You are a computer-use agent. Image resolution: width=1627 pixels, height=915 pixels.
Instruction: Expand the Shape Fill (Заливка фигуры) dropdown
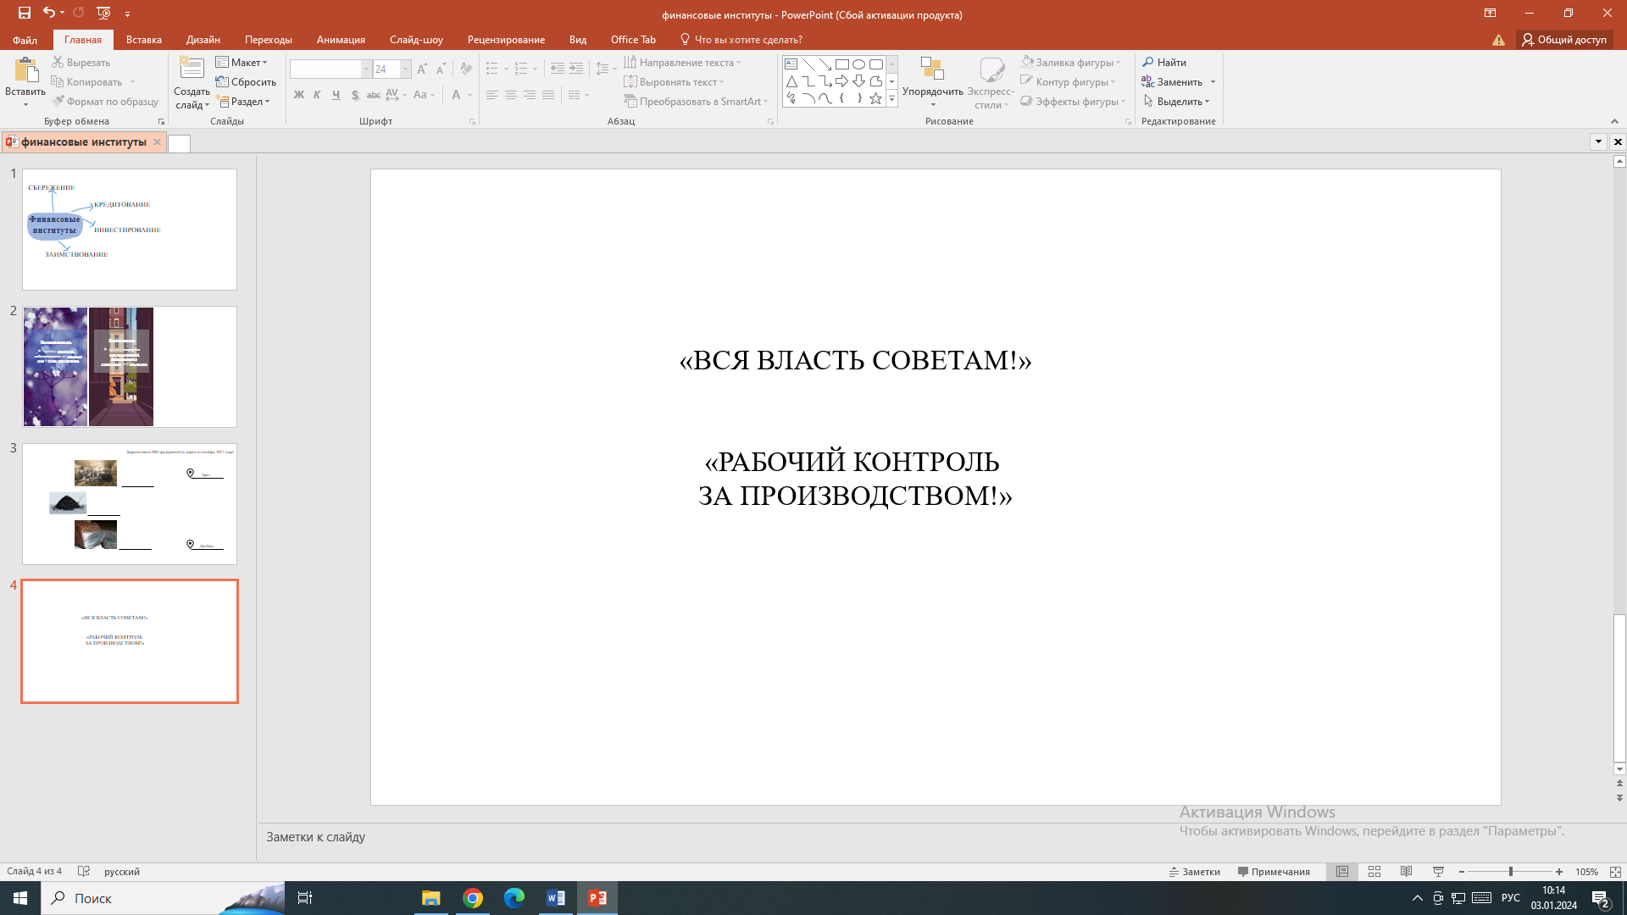point(1071,63)
